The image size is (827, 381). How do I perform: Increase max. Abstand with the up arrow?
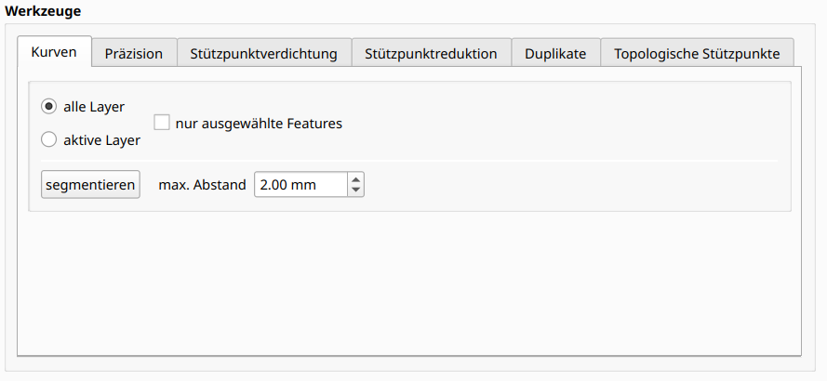[x=355, y=179]
